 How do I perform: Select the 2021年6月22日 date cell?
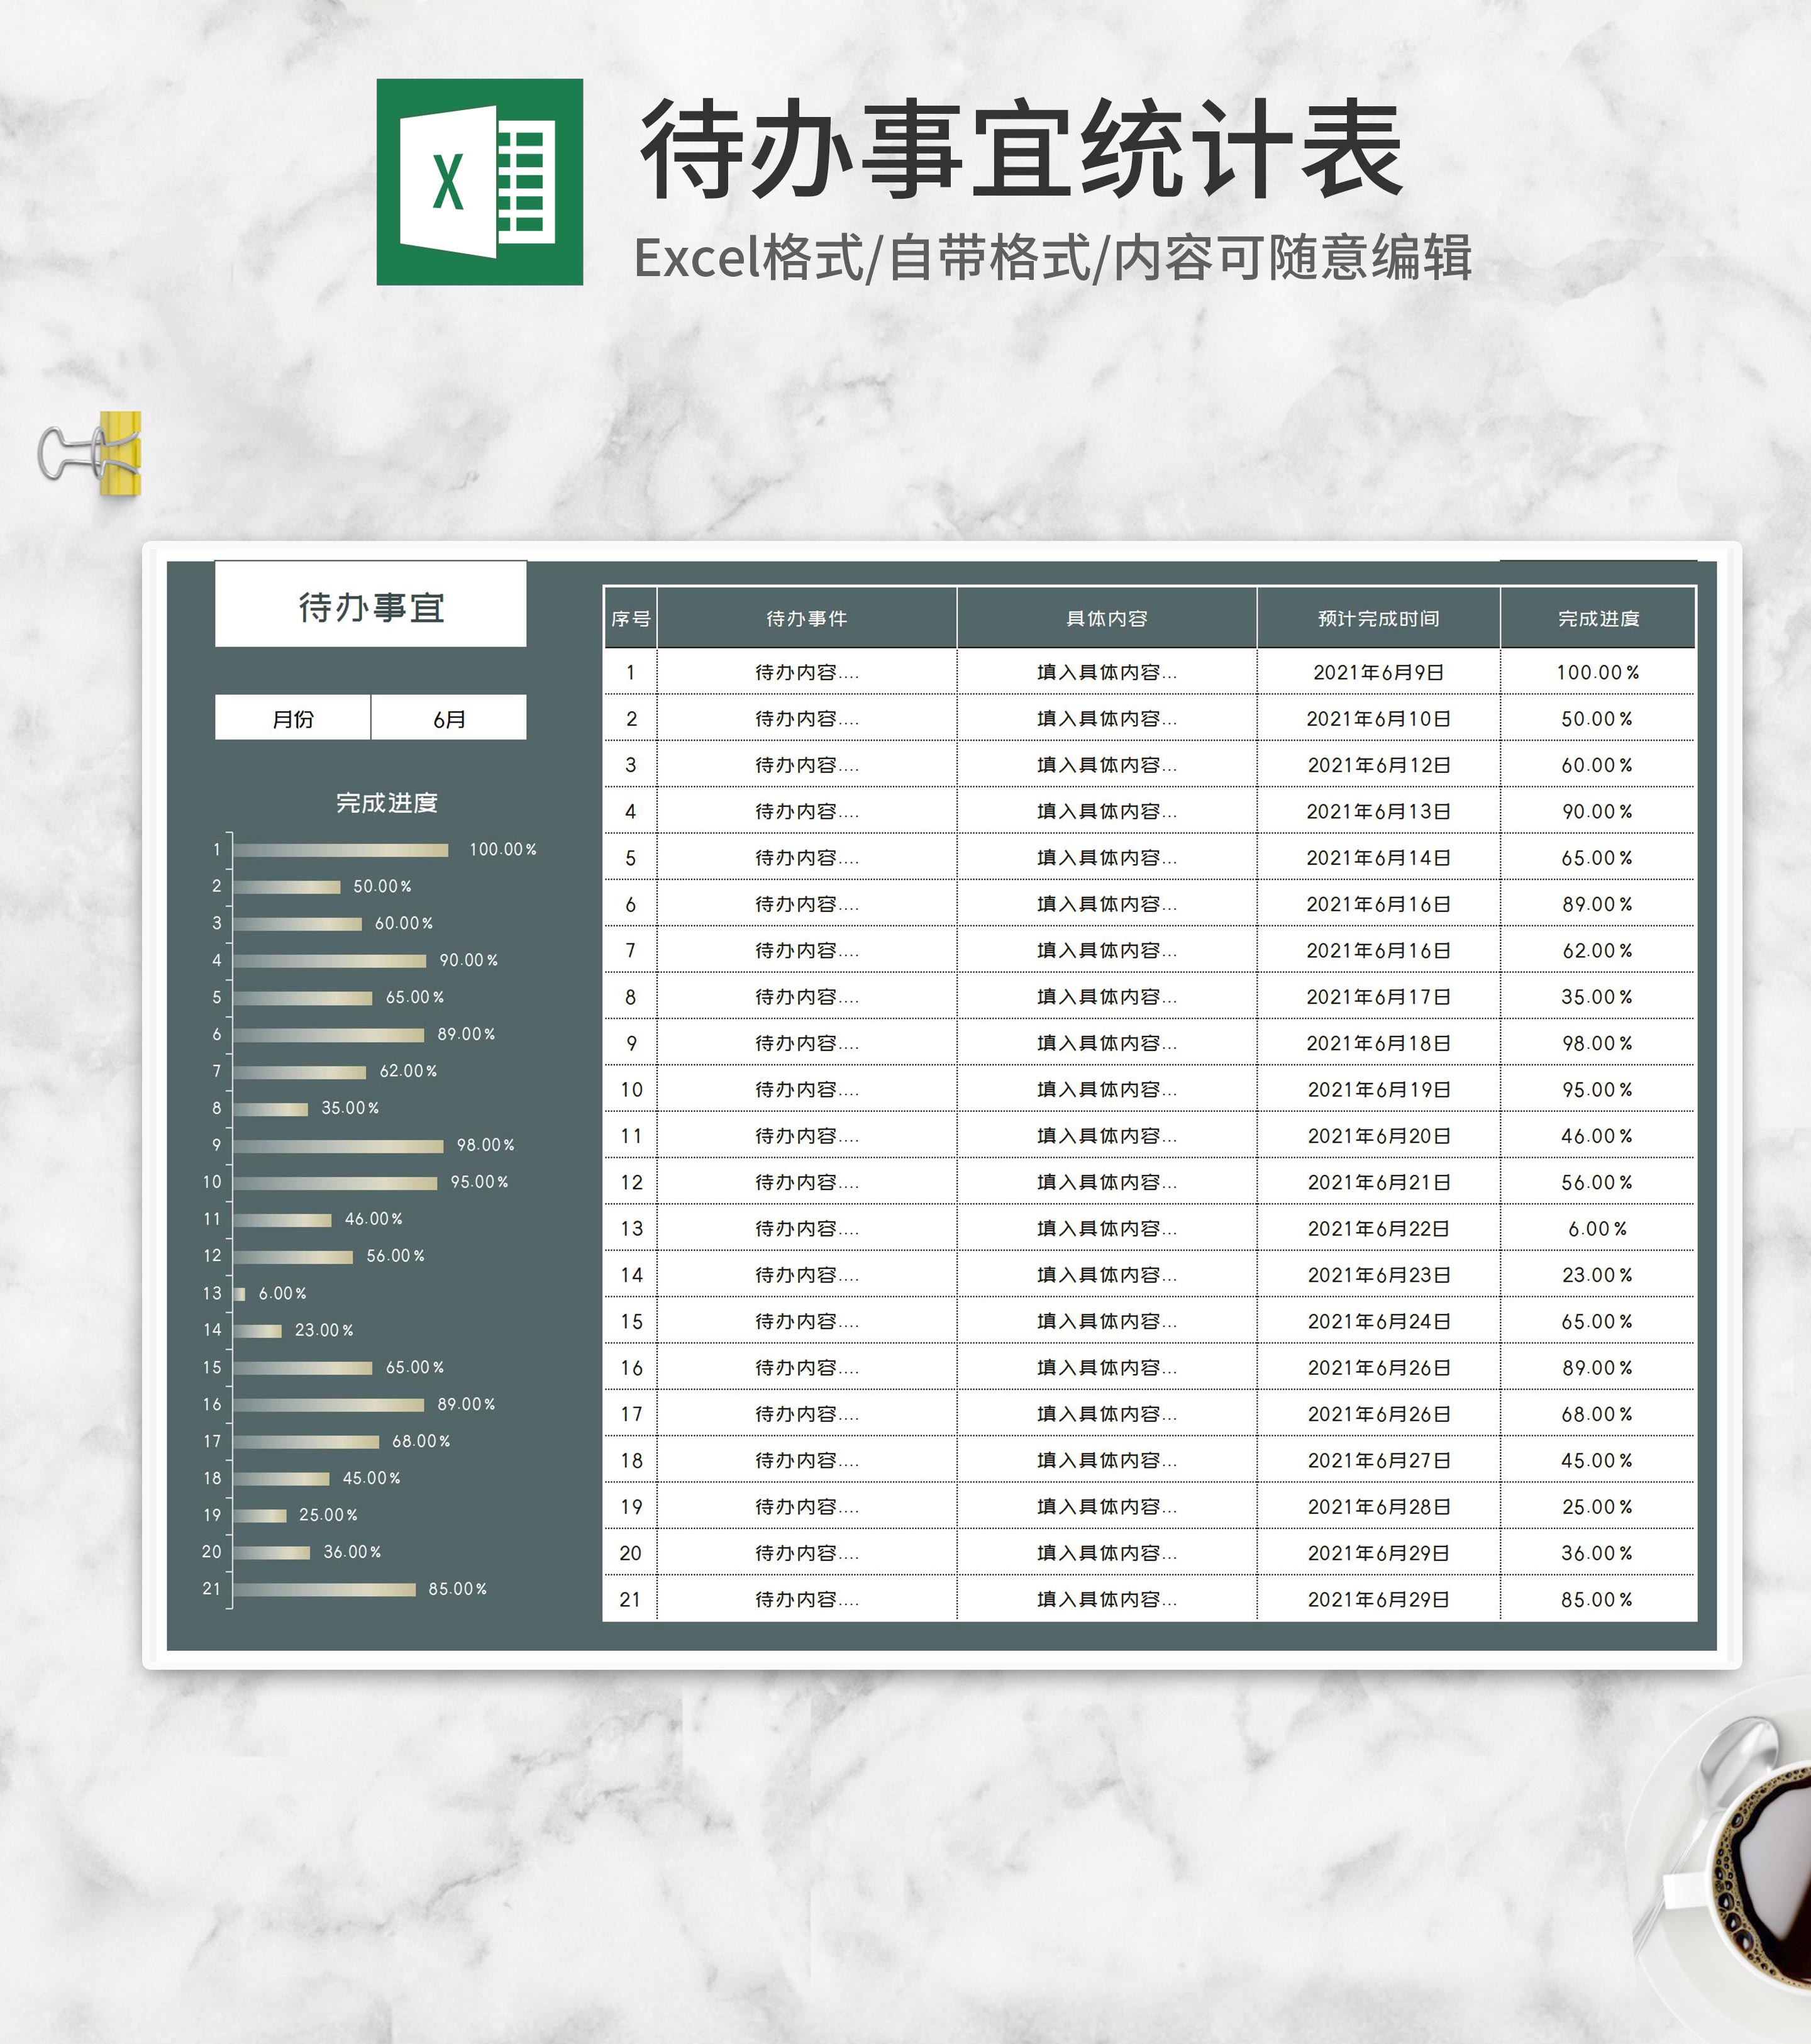point(1378,1228)
